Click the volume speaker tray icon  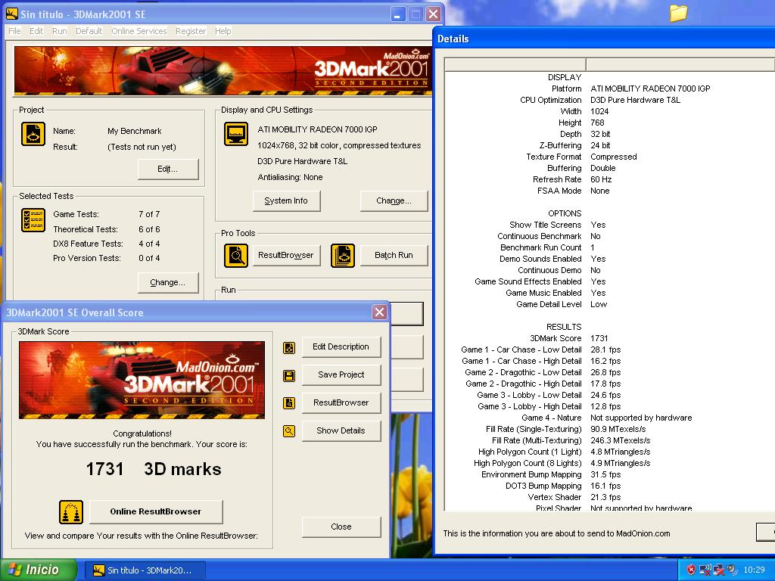732,570
